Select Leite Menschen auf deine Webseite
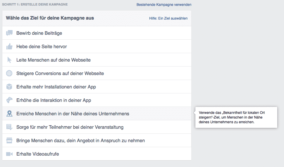The width and height of the screenshot is (284, 167). (54, 60)
